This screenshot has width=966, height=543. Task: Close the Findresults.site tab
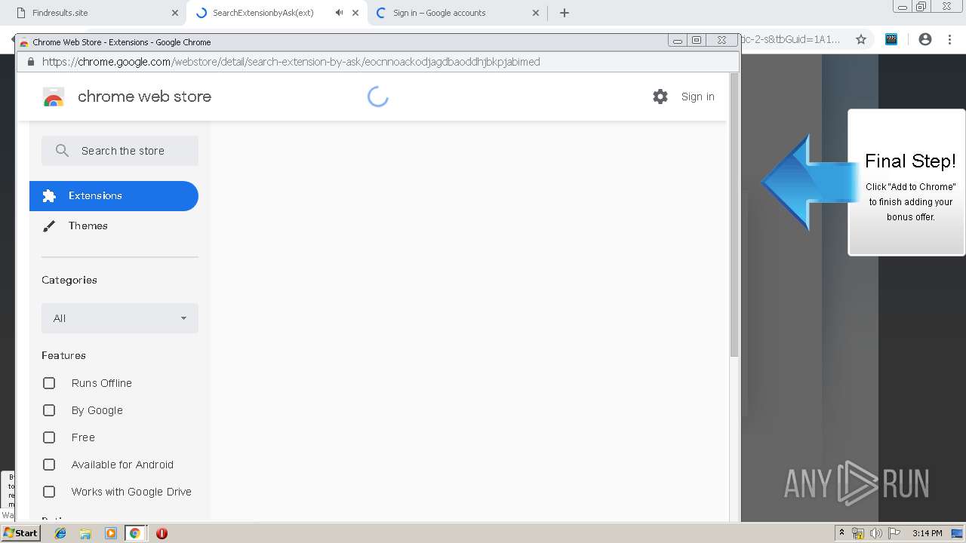[175, 13]
